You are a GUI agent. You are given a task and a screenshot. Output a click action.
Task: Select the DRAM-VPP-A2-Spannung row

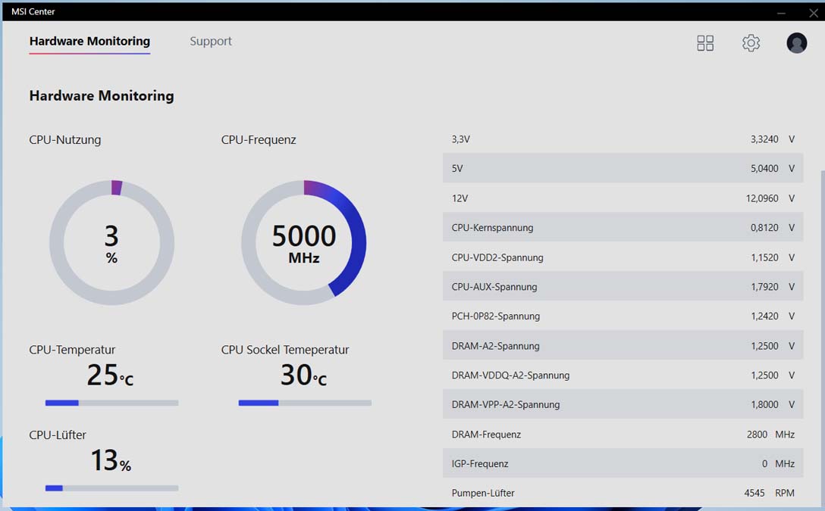(623, 404)
